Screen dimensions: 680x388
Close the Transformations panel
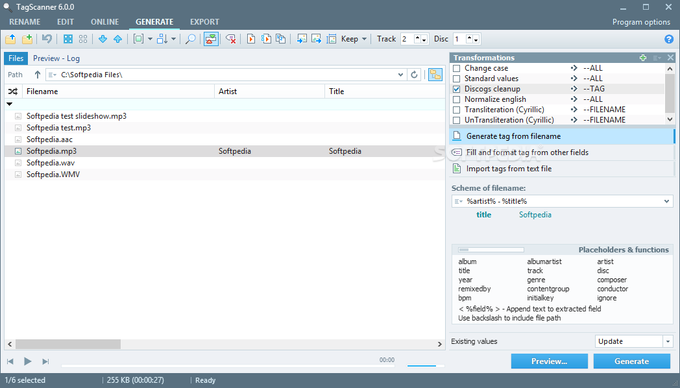[x=670, y=58]
